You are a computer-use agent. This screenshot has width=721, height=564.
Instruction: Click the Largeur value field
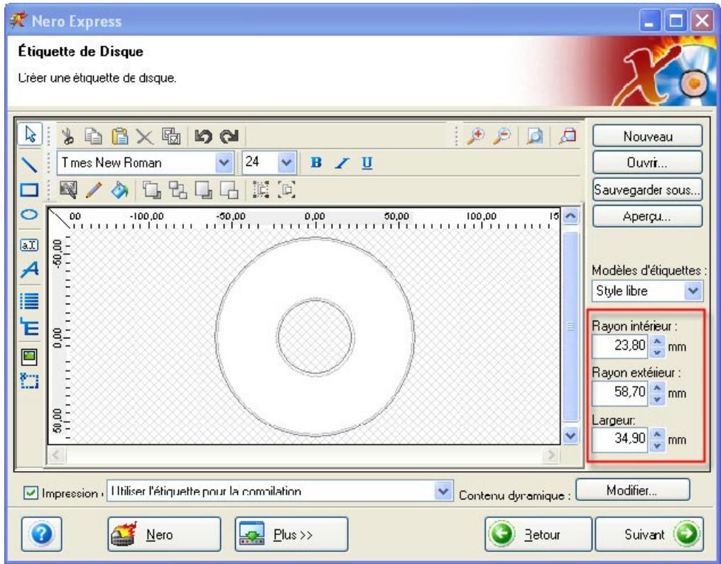[x=620, y=440]
